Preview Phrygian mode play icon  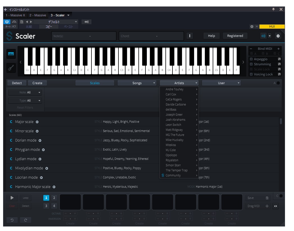pyautogui.click(x=43, y=150)
